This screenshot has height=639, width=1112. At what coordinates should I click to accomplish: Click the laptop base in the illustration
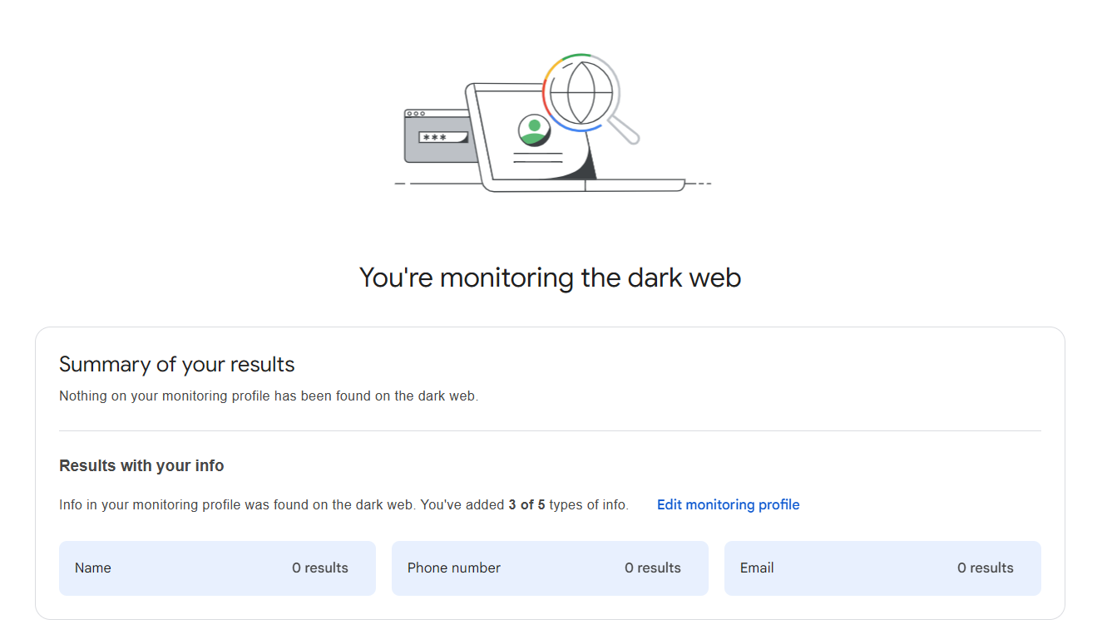pyautogui.click(x=632, y=185)
